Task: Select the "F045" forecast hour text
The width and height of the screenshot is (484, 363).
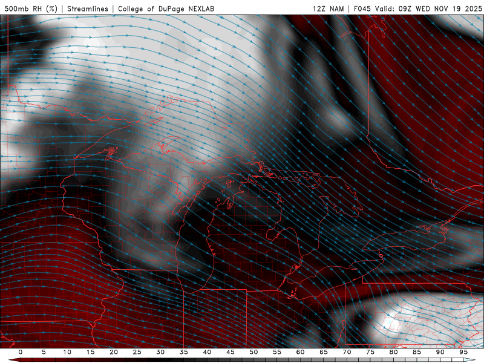Action: pos(362,8)
